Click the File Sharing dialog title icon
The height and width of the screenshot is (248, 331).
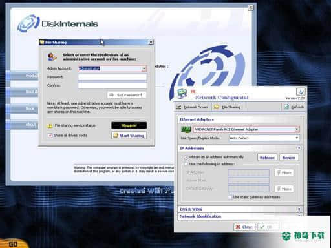(42, 42)
